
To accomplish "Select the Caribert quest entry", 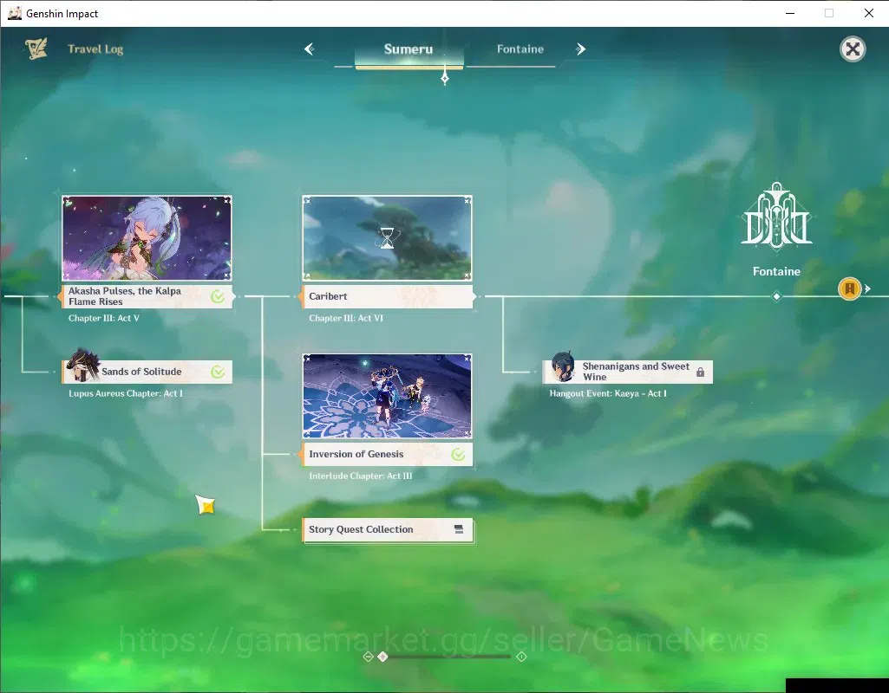I will click(x=387, y=296).
